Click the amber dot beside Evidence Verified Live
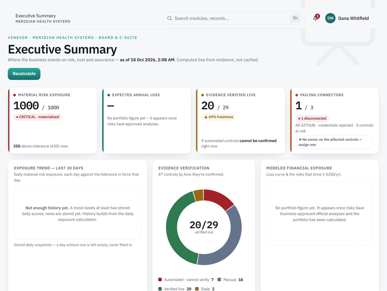Image resolution: width=387 pixels, height=291 pixels. [203, 95]
